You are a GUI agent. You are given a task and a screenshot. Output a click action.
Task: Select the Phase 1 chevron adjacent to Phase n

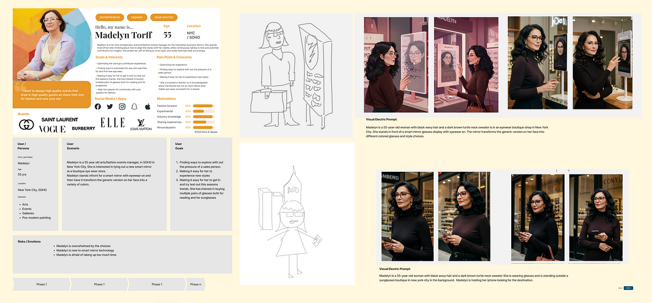(156, 284)
